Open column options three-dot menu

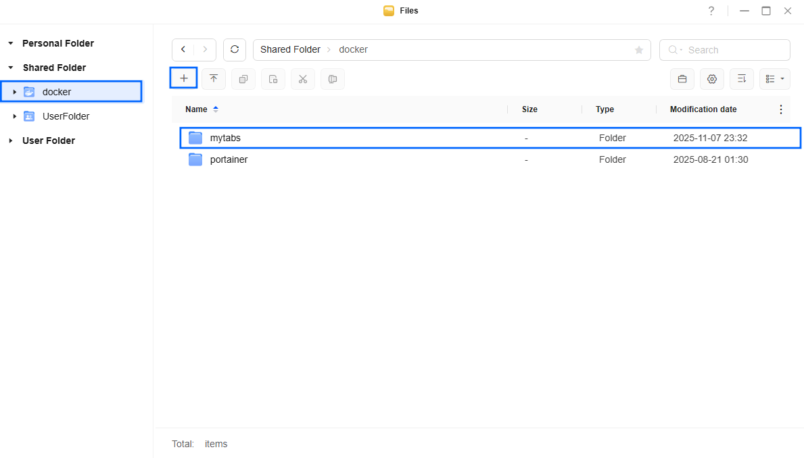point(781,109)
